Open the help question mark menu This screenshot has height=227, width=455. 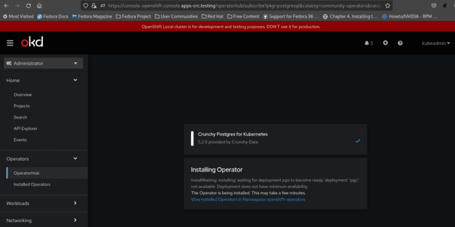(400, 43)
